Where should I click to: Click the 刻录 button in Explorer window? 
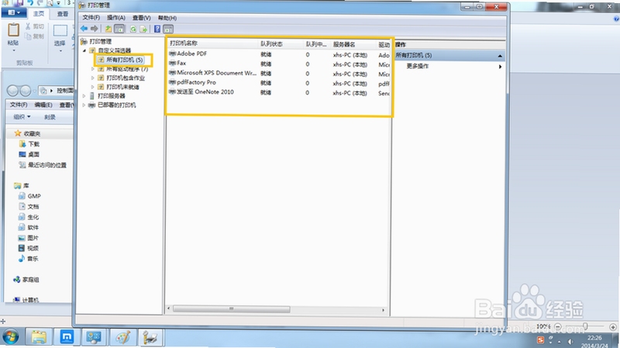tap(50, 117)
